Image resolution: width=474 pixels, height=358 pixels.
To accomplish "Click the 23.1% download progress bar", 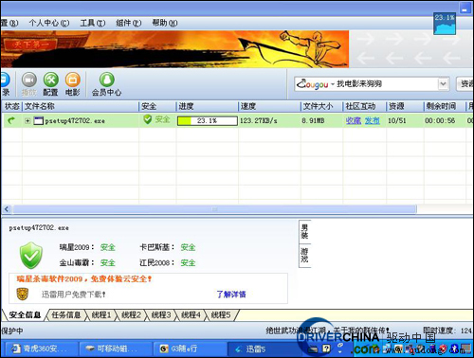I will [208, 121].
